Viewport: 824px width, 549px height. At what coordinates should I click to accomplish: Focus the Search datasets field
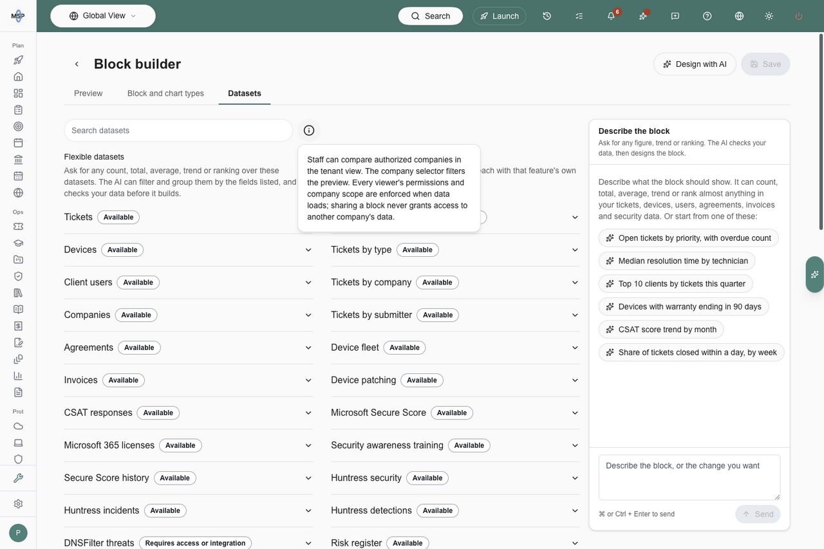(178, 131)
